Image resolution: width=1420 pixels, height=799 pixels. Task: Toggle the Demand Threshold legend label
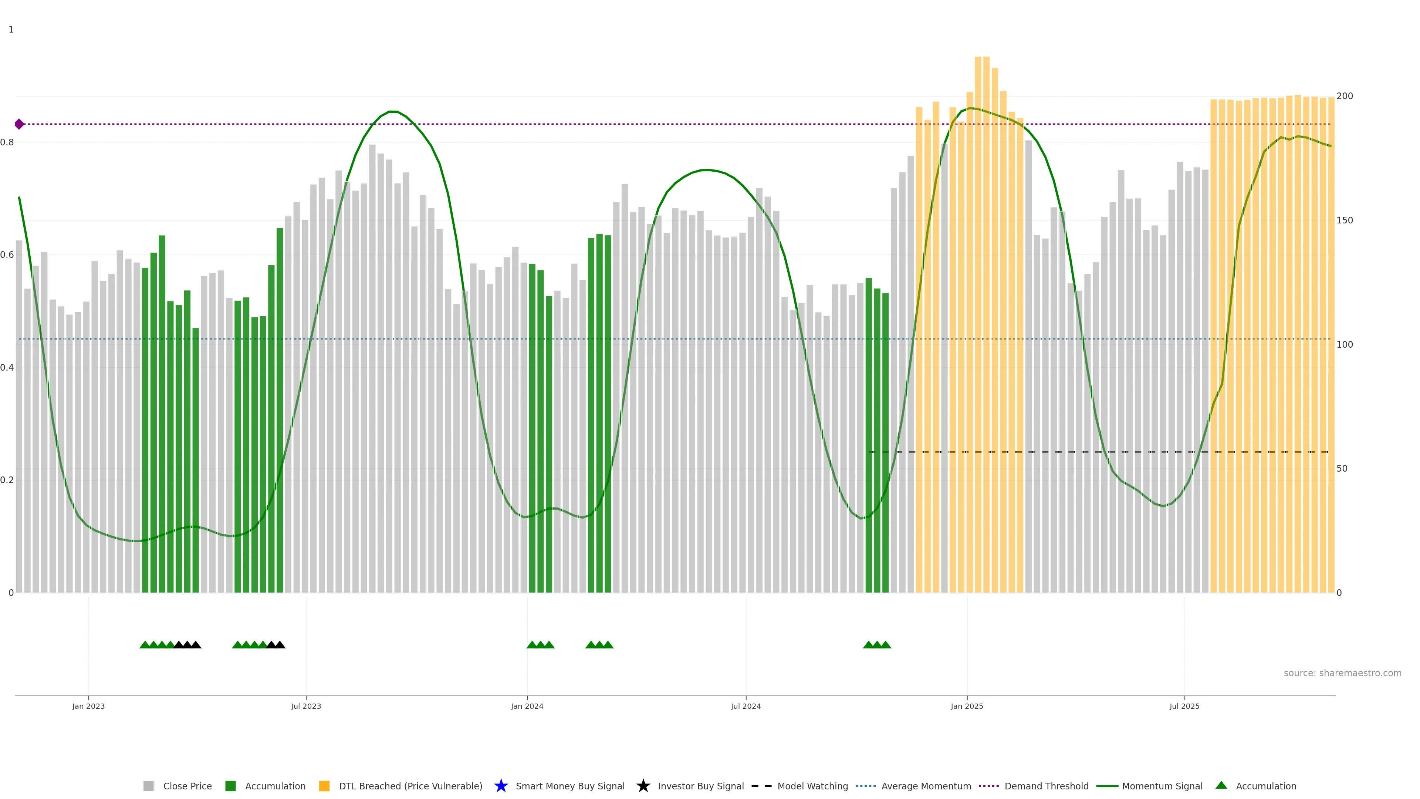[x=1046, y=786]
